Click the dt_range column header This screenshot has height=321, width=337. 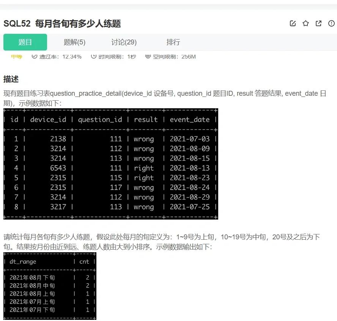coord(23,262)
